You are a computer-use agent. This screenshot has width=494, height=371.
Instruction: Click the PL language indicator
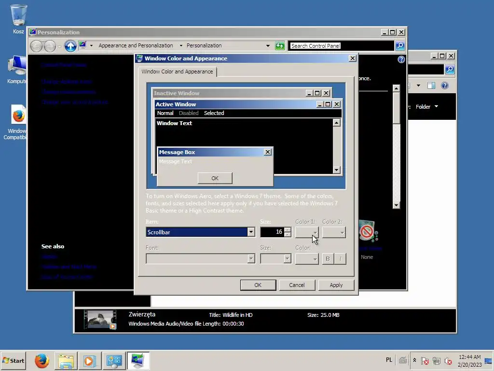pyautogui.click(x=389, y=360)
